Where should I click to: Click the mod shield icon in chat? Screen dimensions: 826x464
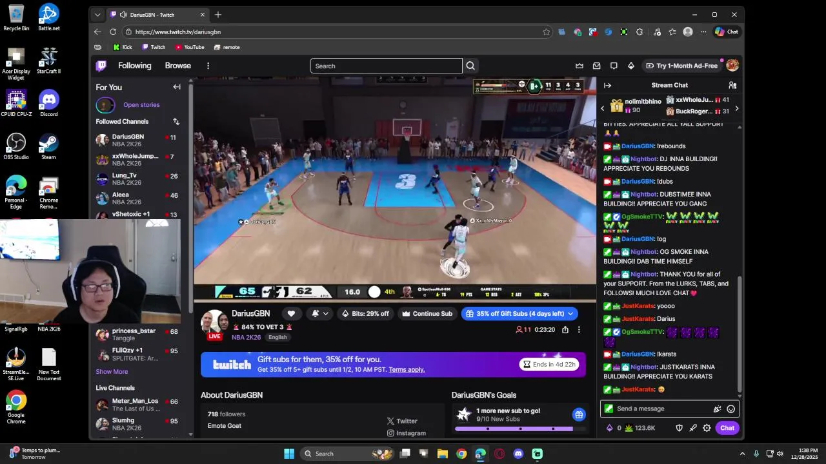coord(679,428)
